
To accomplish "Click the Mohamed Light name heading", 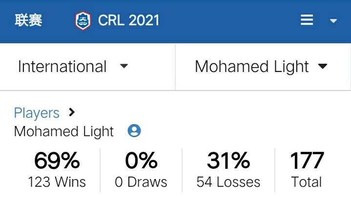I will (64, 131).
